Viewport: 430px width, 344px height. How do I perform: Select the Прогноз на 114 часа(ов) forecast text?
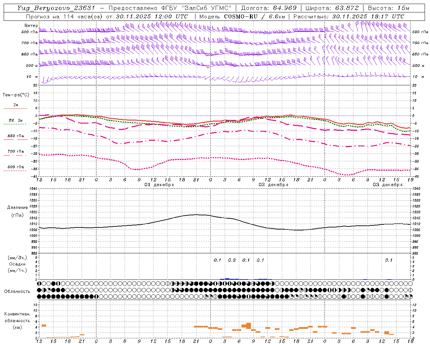(64, 16)
